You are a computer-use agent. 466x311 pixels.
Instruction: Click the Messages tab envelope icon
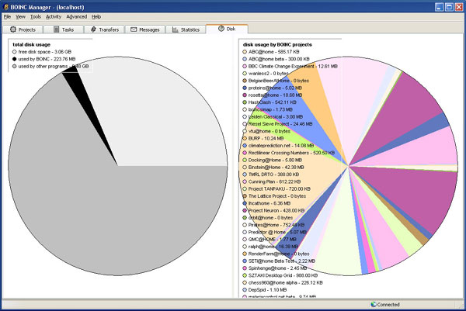coord(134,29)
